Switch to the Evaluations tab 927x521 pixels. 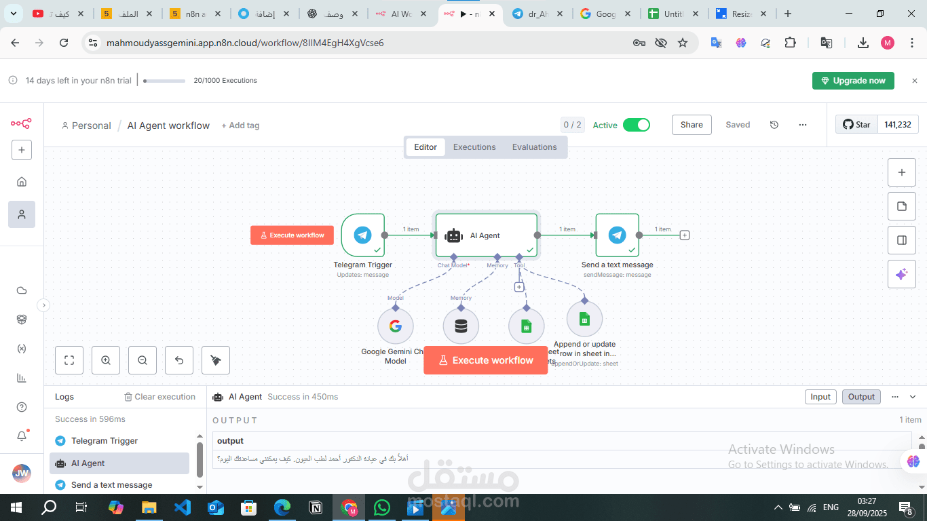(x=535, y=147)
